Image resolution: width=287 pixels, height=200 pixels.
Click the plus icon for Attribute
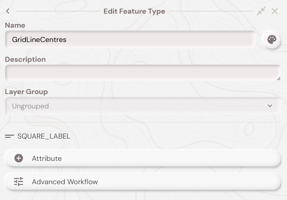(x=19, y=158)
